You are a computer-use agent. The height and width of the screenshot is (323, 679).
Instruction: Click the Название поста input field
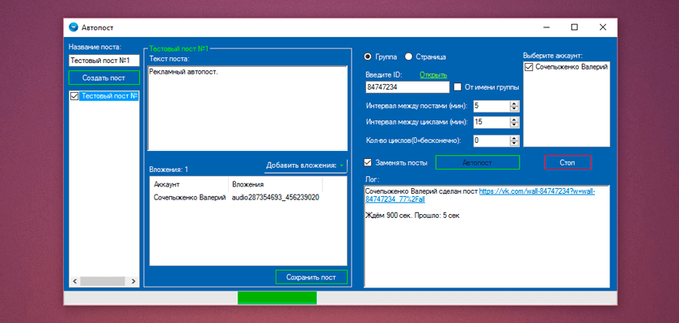(x=104, y=61)
